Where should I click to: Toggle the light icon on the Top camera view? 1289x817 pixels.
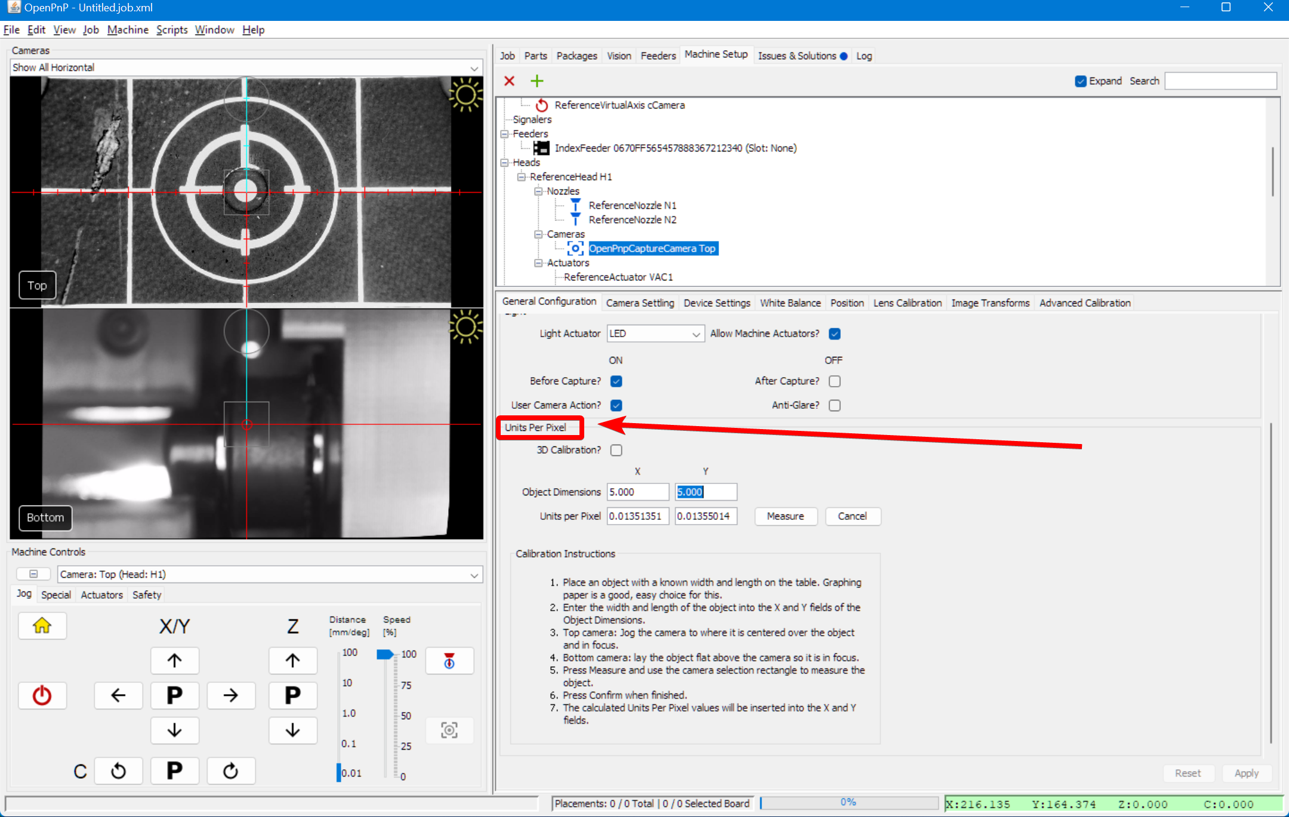coord(466,94)
